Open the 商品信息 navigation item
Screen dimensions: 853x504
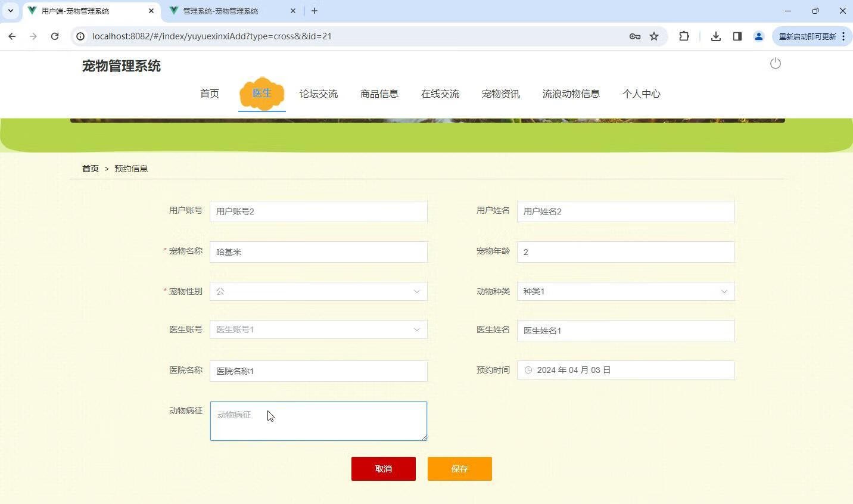pos(379,94)
